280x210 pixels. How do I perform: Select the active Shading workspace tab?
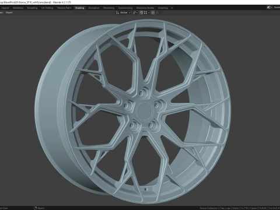tap(79, 8)
